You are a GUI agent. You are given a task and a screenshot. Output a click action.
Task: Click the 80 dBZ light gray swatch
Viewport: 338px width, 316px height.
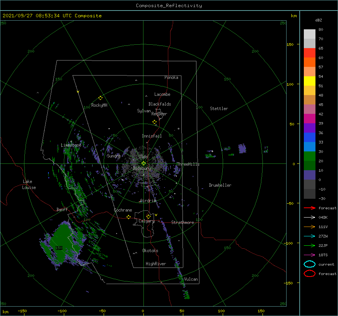coord(309,34)
